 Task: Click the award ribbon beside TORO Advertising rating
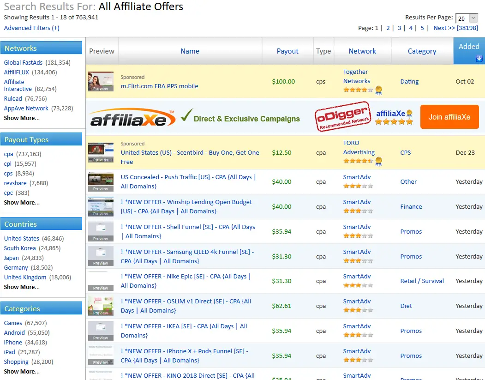pyautogui.click(x=378, y=161)
